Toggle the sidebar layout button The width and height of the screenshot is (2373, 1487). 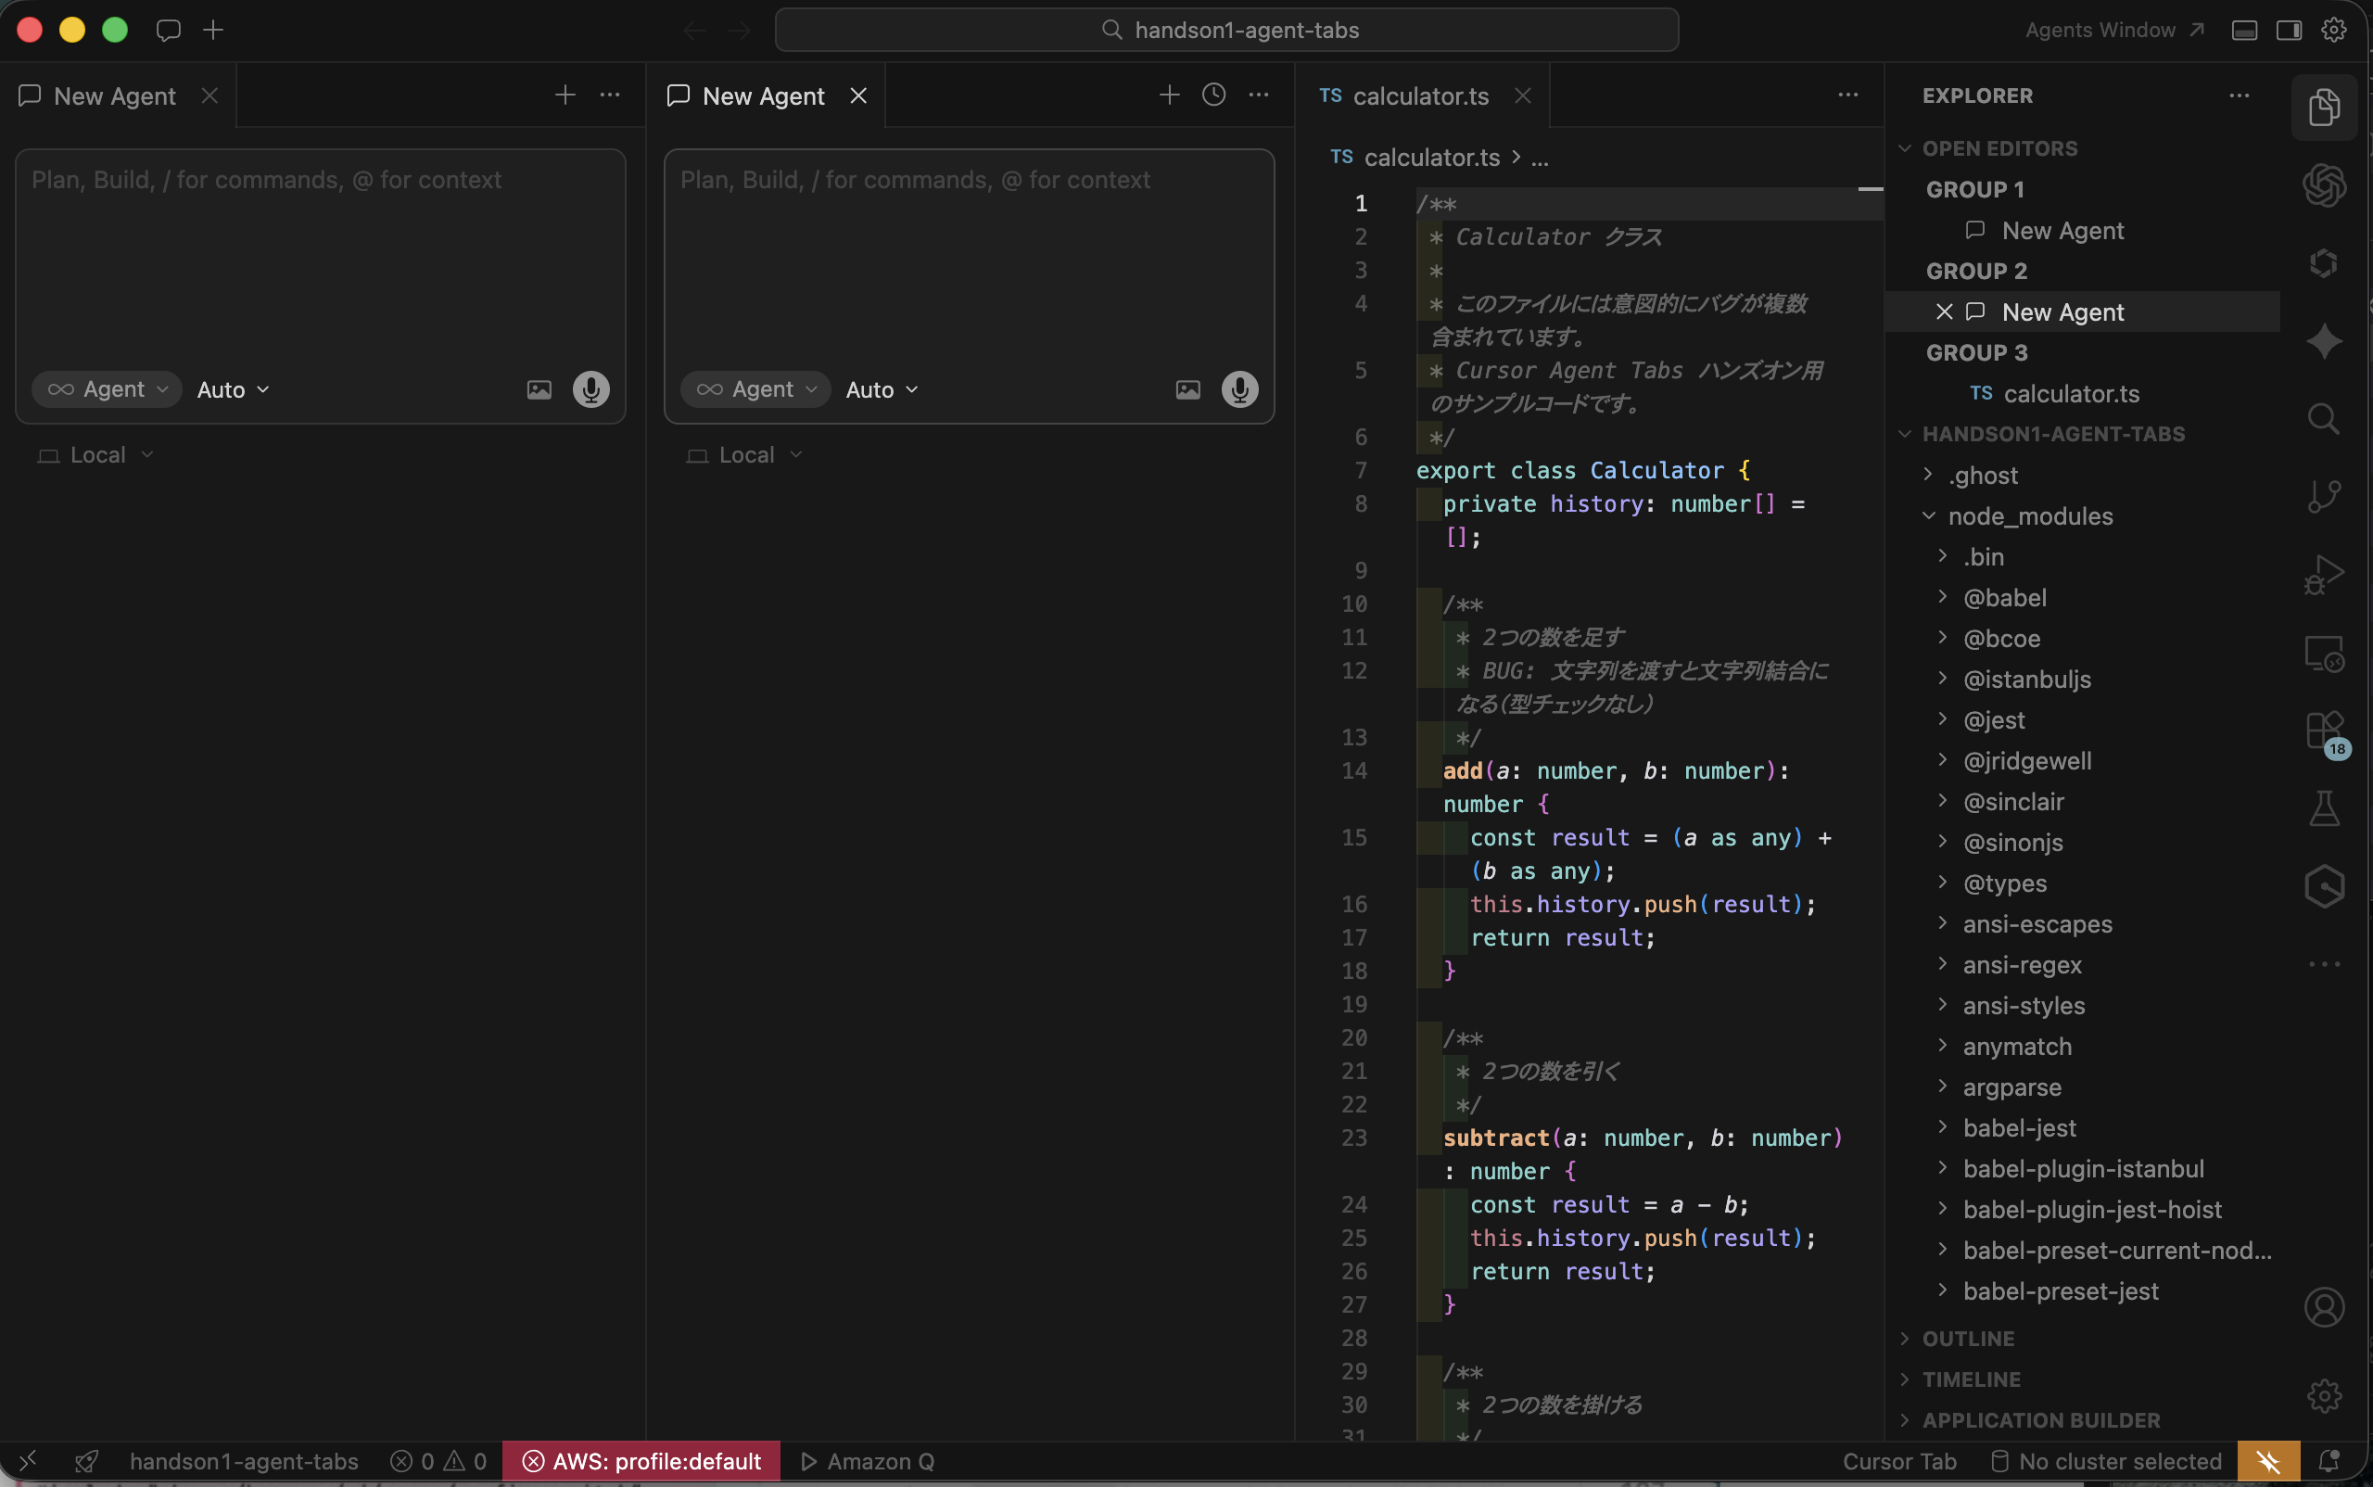[2289, 31]
